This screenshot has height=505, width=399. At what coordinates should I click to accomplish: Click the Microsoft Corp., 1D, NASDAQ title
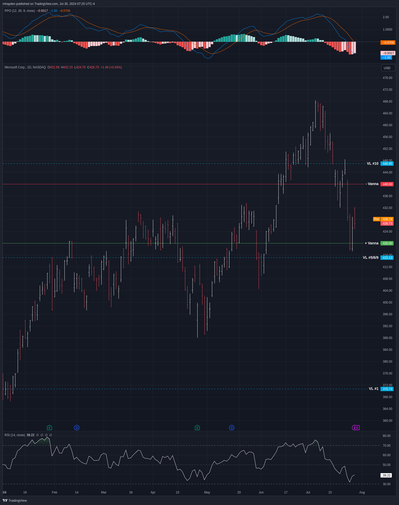[x=25, y=67]
